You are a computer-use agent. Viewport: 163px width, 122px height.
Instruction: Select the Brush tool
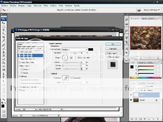click(x=4, y=49)
